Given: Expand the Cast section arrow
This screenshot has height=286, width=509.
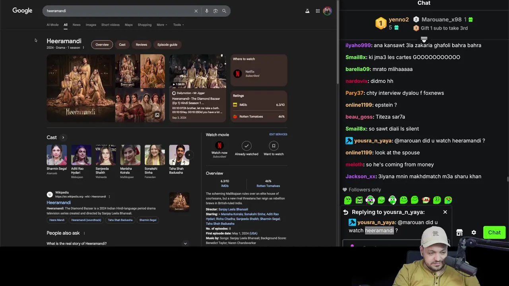Looking at the screenshot, I should 63,137.
